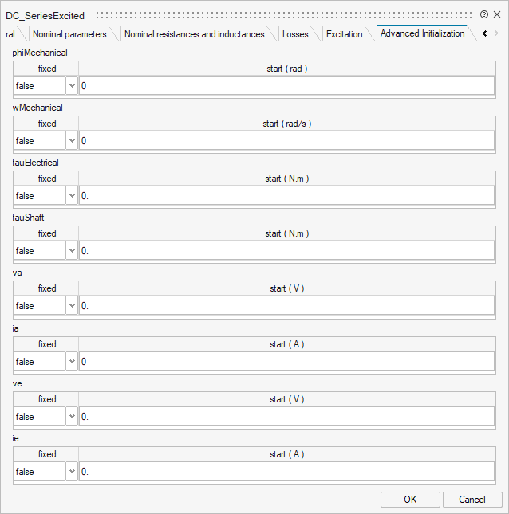Viewport: 509px width, 514px height.
Task: Focus the ia start current field
Action: pyautogui.click(x=286, y=362)
